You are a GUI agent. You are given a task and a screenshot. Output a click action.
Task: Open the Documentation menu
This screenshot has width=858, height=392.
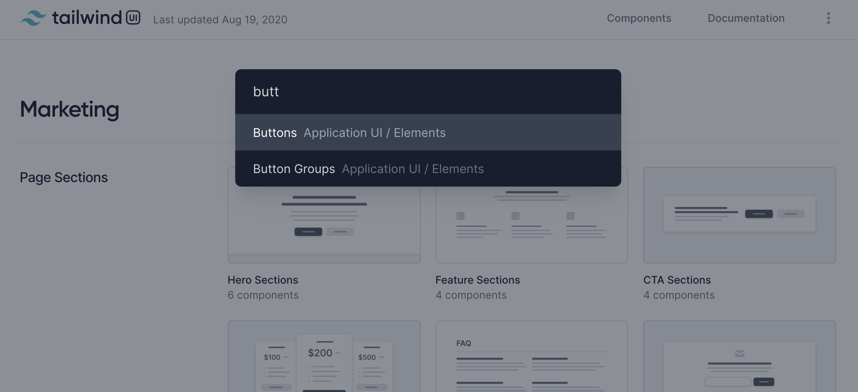point(746,18)
